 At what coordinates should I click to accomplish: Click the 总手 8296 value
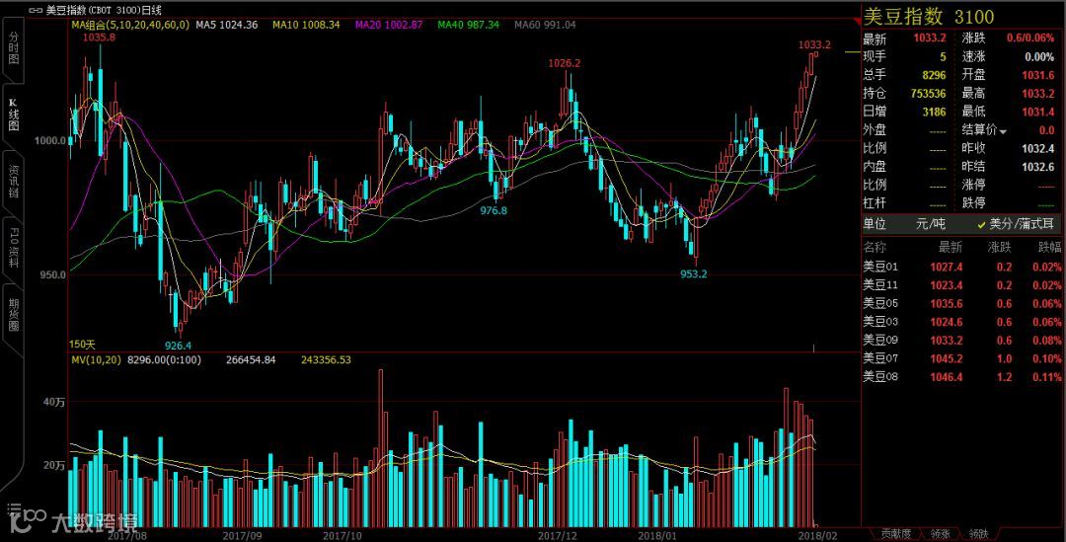click(935, 75)
